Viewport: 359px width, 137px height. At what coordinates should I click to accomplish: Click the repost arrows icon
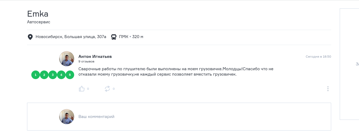pos(107,89)
